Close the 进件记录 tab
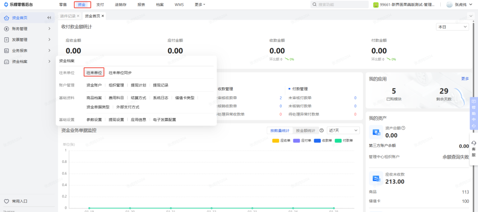Viewport: 478px width, 212px height. (x=78, y=16)
